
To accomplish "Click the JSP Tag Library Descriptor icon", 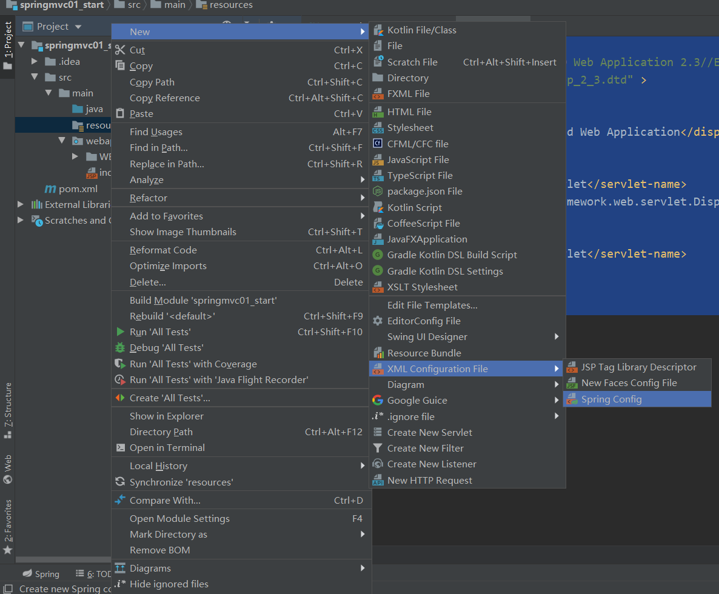I will click(x=572, y=367).
